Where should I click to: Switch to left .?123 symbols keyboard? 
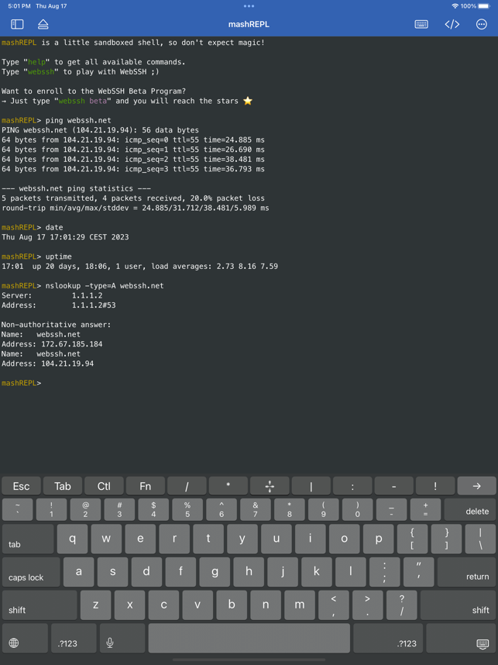click(74, 639)
